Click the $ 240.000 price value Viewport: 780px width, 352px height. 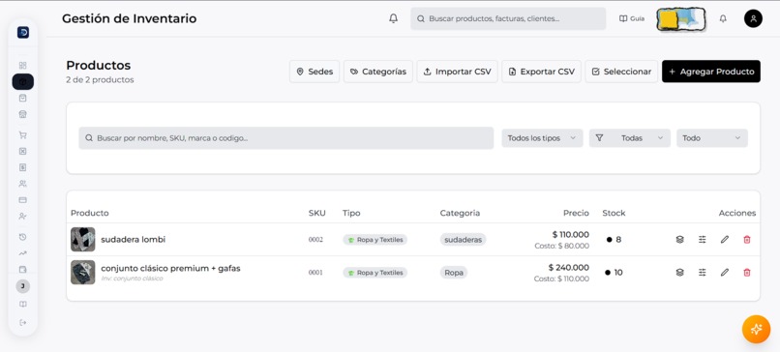[x=569, y=268]
